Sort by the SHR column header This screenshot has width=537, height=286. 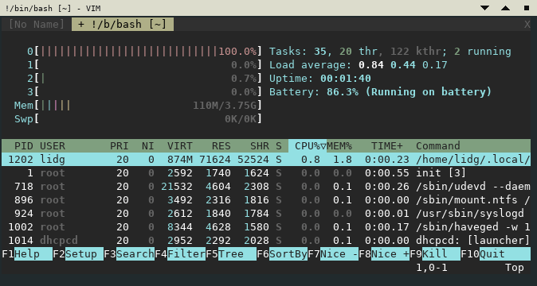260,146
